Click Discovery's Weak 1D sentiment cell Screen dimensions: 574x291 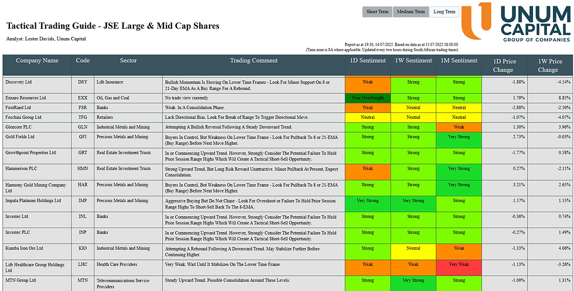pos(368,85)
